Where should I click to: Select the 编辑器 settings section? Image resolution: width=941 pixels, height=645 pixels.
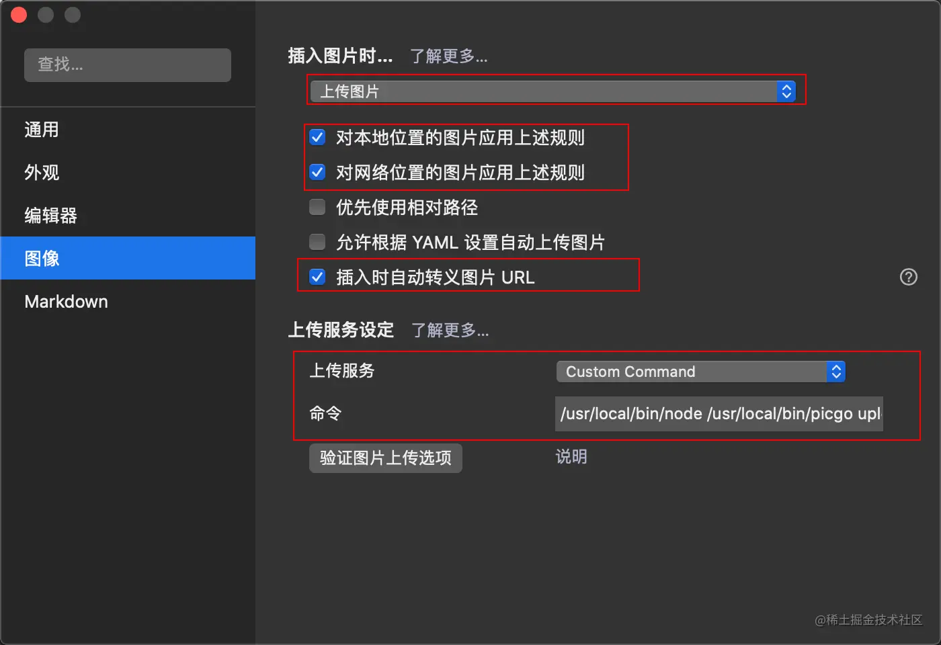tap(128, 215)
